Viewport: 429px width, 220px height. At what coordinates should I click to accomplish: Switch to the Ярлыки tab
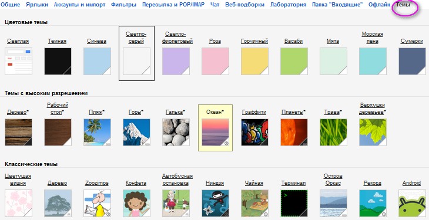(x=37, y=5)
